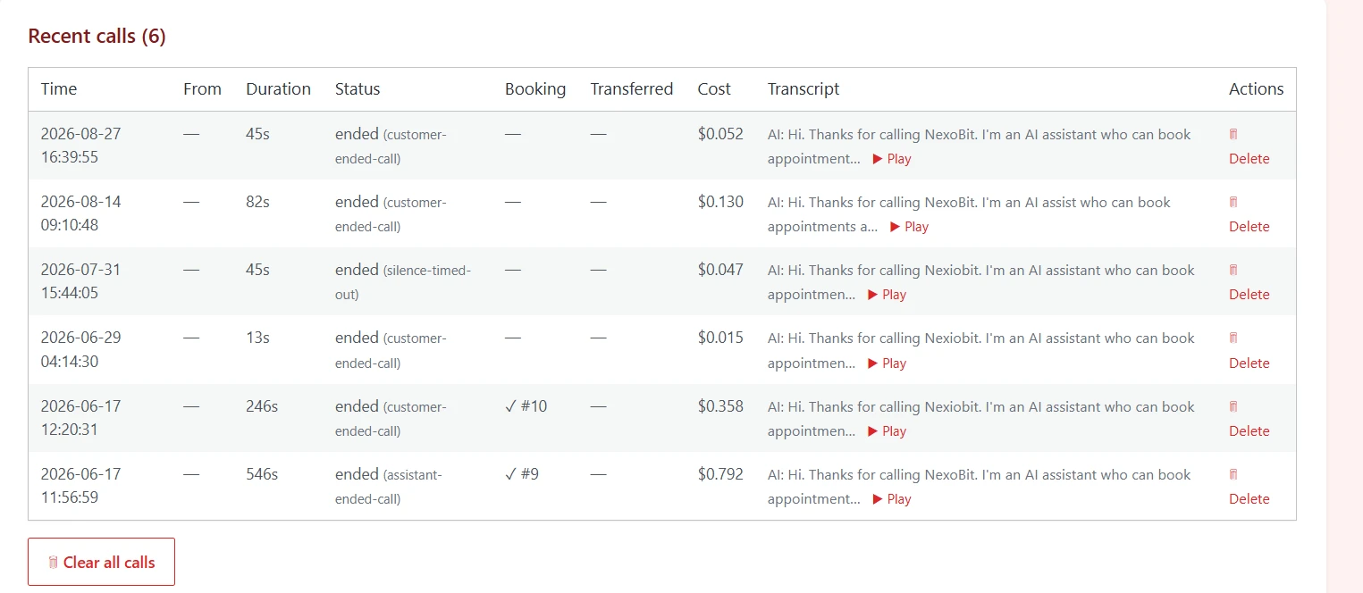Click the ✓ #10 booking entry
Viewport: 1363px width, 593px height.
526,406
